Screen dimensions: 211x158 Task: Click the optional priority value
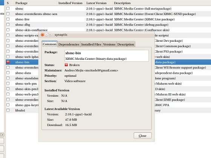[x=70, y=76]
